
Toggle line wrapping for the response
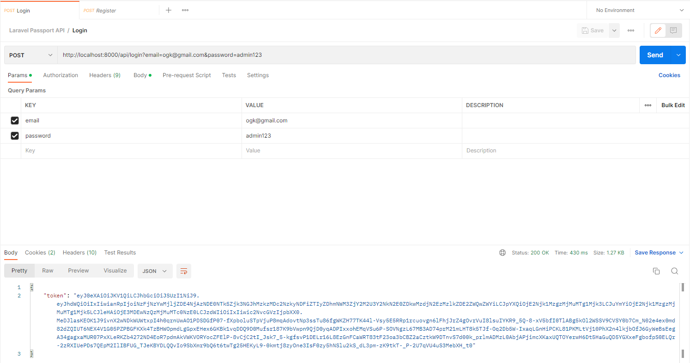click(x=183, y=271)
